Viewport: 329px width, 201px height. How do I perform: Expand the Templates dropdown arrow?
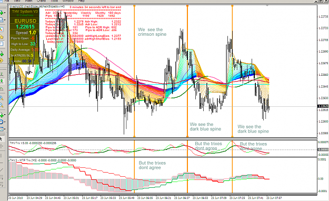tap(5, 129)
